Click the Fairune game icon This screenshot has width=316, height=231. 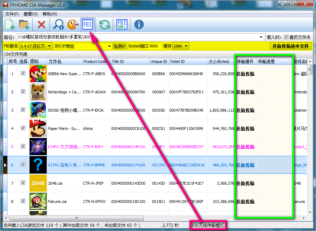click(38, 202)
